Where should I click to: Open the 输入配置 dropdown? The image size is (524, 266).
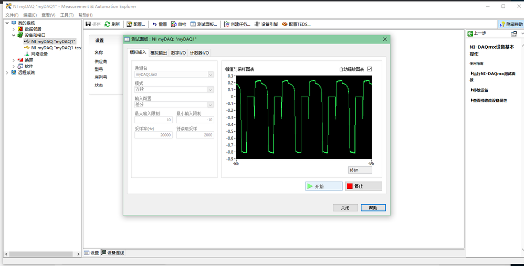[211, 105]
